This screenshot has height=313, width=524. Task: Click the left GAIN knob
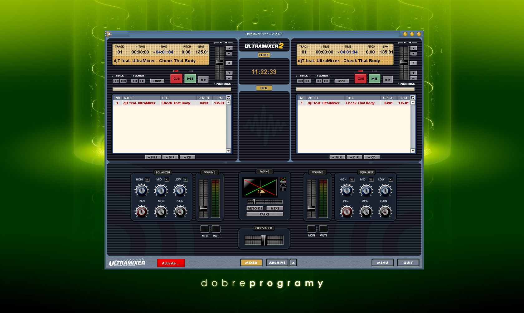(x=180, y=212)
